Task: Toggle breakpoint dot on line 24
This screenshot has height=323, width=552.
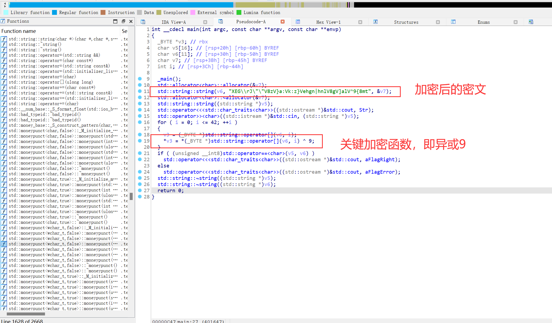Action: tap(140, 172)
